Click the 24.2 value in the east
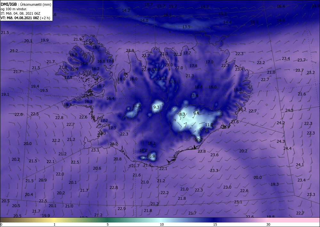This screenshot has width=320, height=227. coord(281,123)
